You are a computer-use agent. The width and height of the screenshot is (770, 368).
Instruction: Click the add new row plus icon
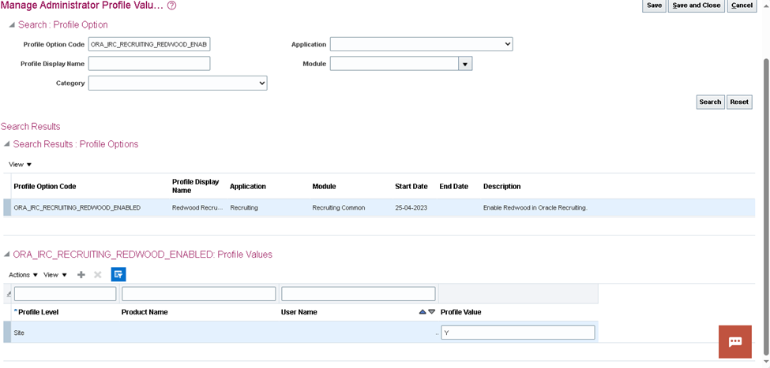(81, 274)
